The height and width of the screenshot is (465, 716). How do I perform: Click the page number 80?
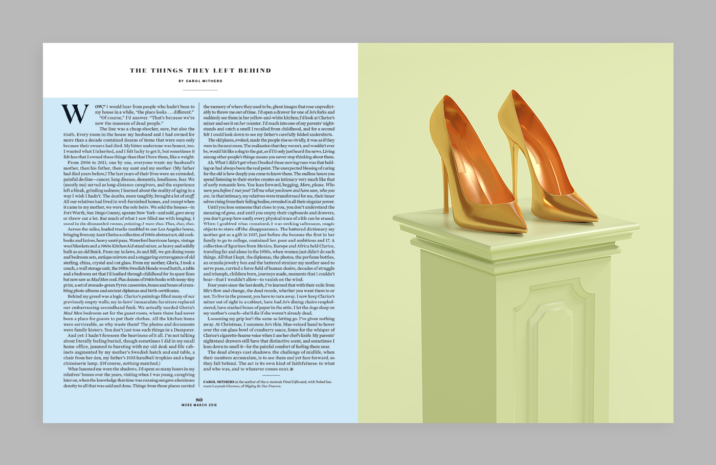[x=199, y=400]
